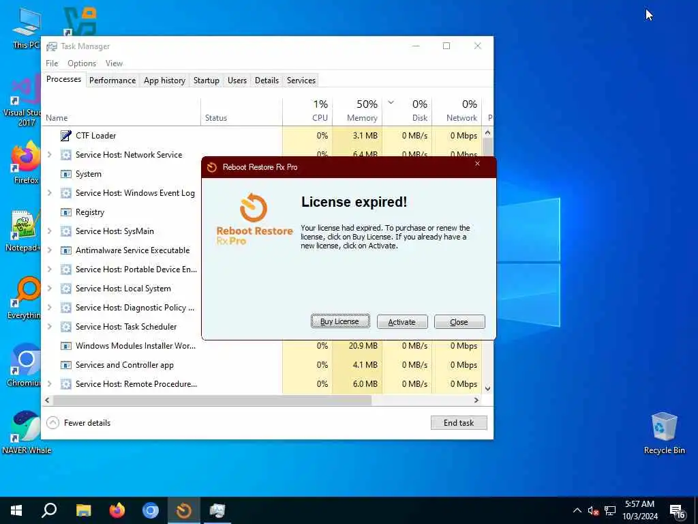The height and width of the screenshot is (524, 698).
Task: Open File Explorer from the taskbar
Action: (83, 510)
